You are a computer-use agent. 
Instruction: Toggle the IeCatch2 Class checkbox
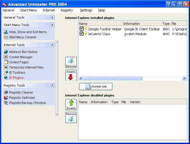(x=82, y=34)
